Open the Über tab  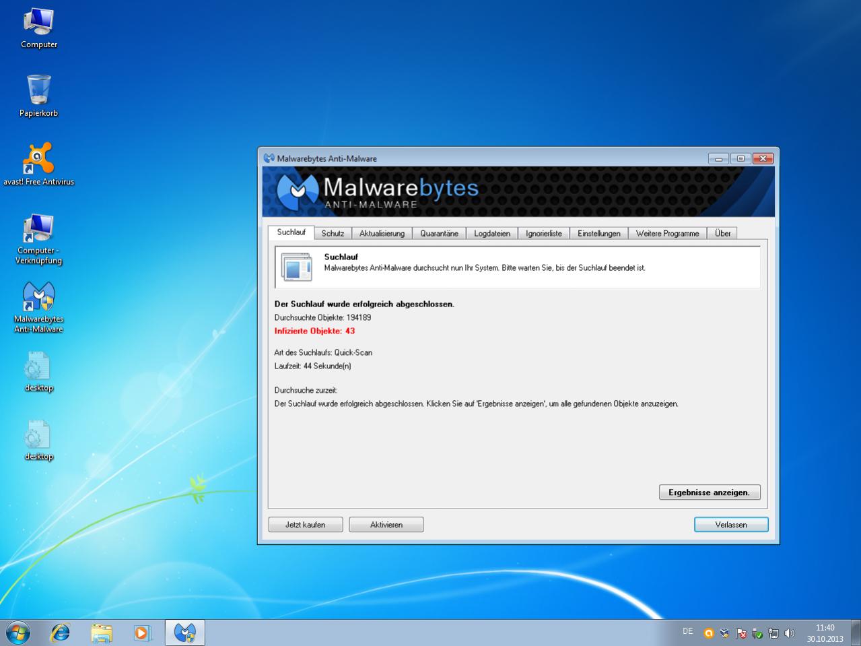tap(723, 233)
